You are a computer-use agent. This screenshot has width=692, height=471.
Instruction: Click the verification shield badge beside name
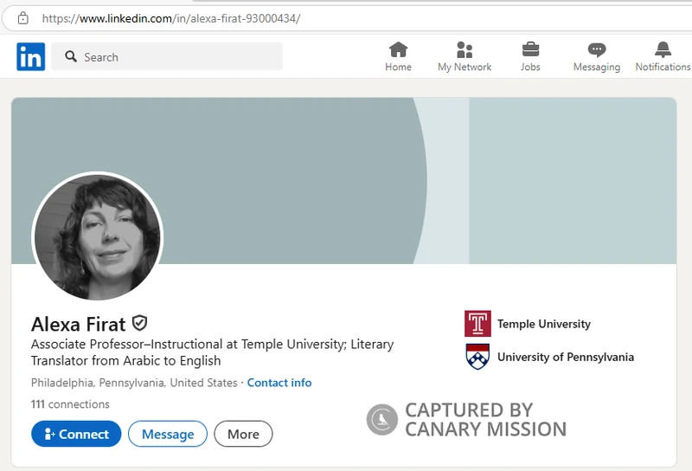click(139, 324)
